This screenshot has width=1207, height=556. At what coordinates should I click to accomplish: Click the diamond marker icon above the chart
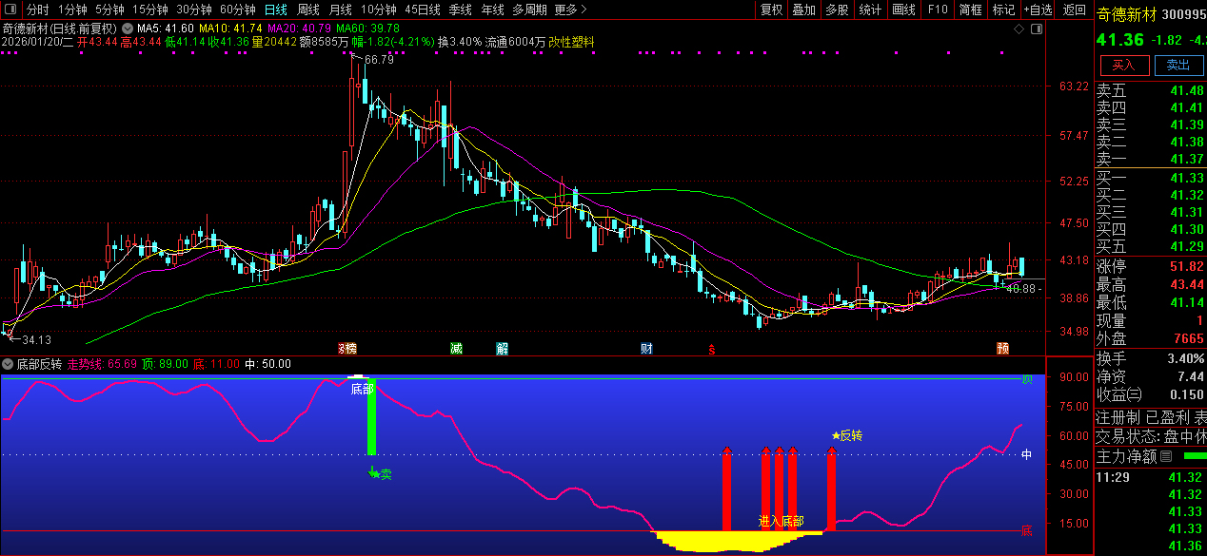tap(1019, 29)
